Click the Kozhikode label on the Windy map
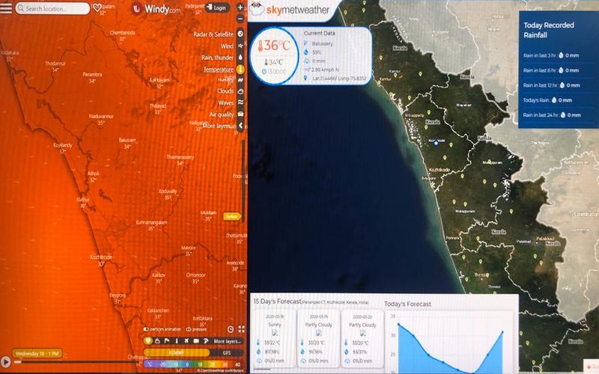The image size is (599, 374). click(101, 257)
